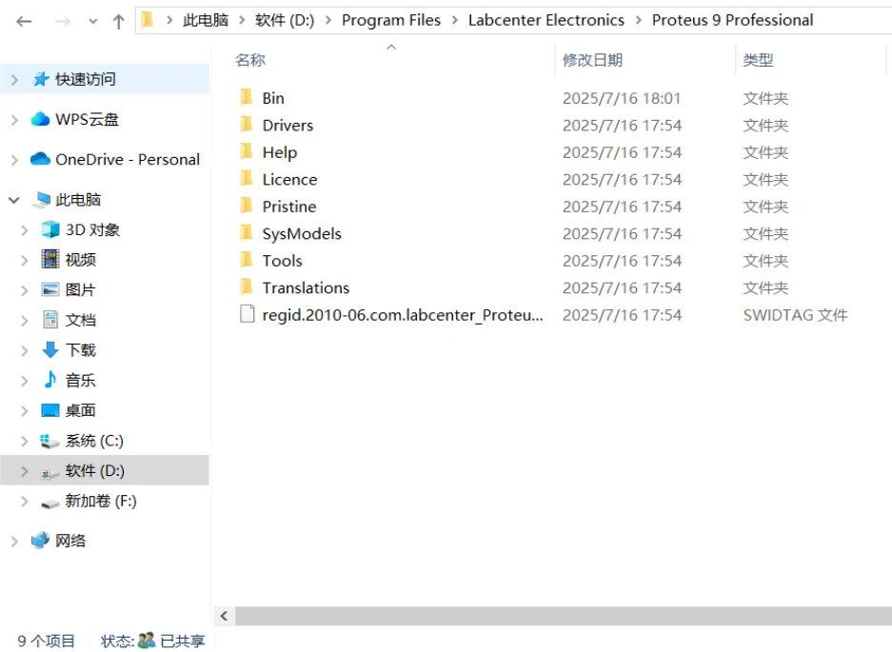Image resolution: width=892 pixels, height=652 pixels.
Task: Click the 9 个项目 status text
Action: (x=46, y=642)
